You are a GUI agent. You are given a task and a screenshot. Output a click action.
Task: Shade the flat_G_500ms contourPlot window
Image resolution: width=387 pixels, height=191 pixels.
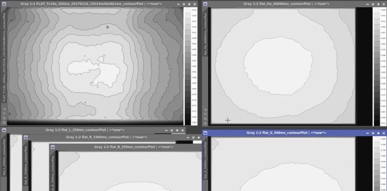tap(373, 133)
